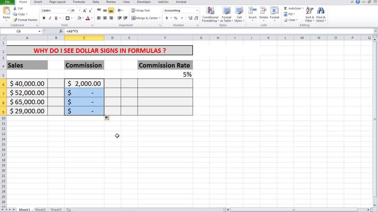Viewport: 378px width, 212px height.
Task: Apply Percent Style format
Action: point(176,18)
